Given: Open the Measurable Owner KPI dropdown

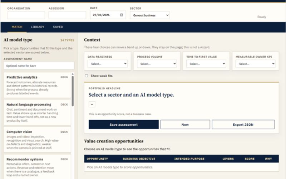Looking at the screenshot, I should 255,64.
